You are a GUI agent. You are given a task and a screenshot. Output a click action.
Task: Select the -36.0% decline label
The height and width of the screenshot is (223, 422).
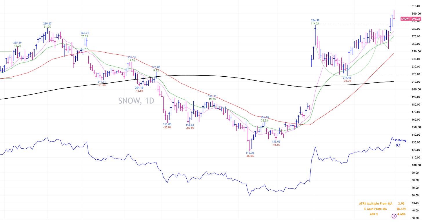pyautogui.click(x=249, y=156)
